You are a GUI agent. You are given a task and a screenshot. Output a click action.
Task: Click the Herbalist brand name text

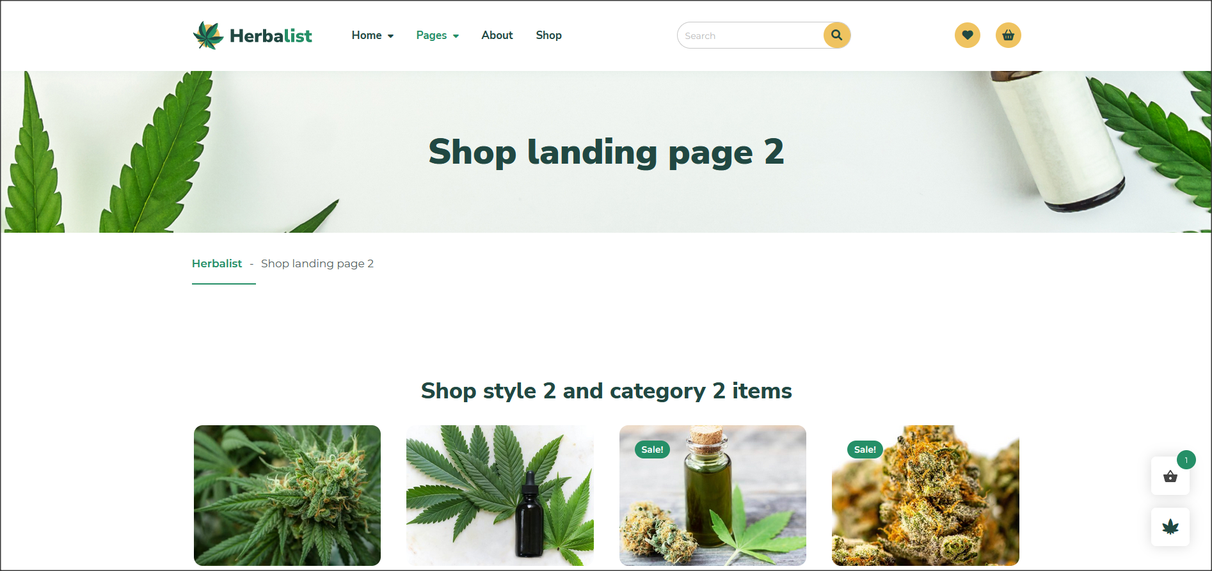(x=271, y=36)
